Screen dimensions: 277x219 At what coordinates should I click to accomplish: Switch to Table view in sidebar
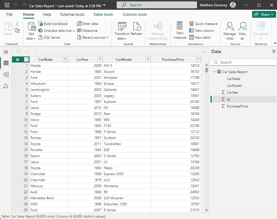pyautogui.click(x=6, y=63)
